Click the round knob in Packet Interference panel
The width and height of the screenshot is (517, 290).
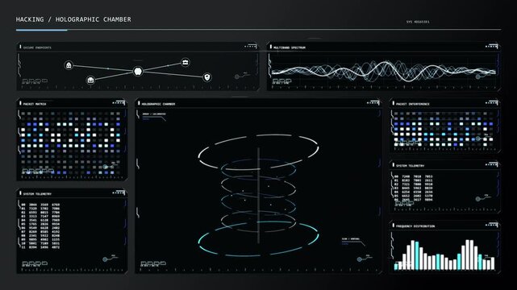(x=477, y=139)
